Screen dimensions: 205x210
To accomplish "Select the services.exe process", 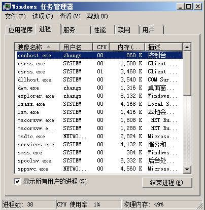I will [100, 144].
